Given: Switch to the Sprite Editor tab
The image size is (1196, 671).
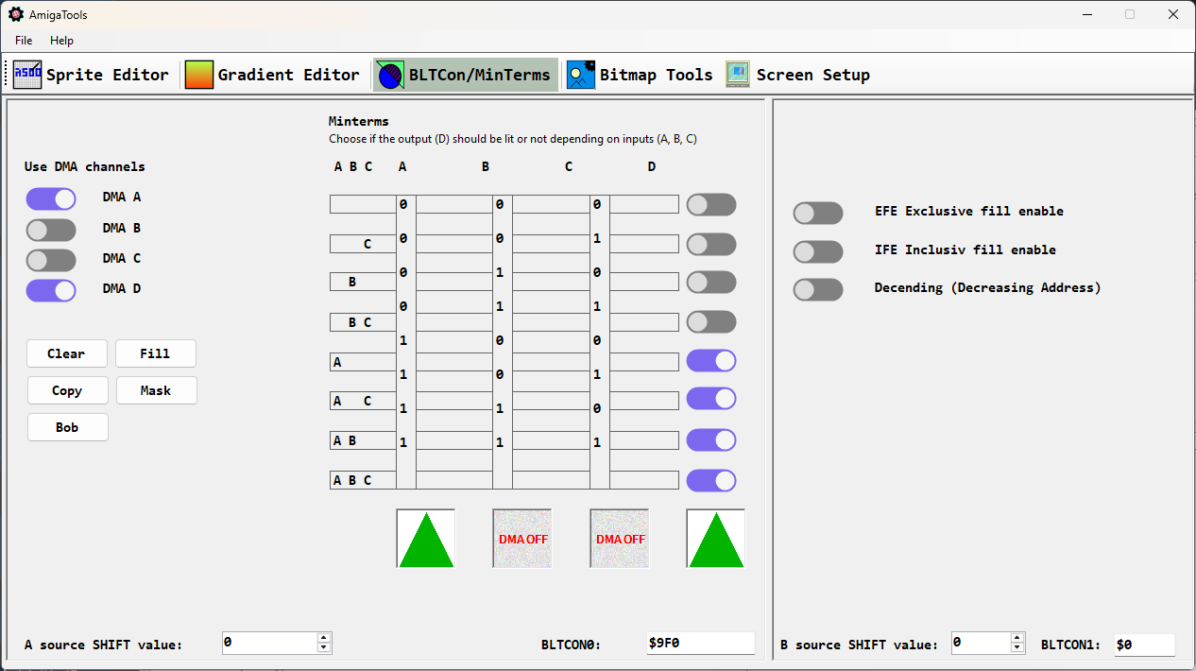Looking at the screenshot, I should point(91,75).
